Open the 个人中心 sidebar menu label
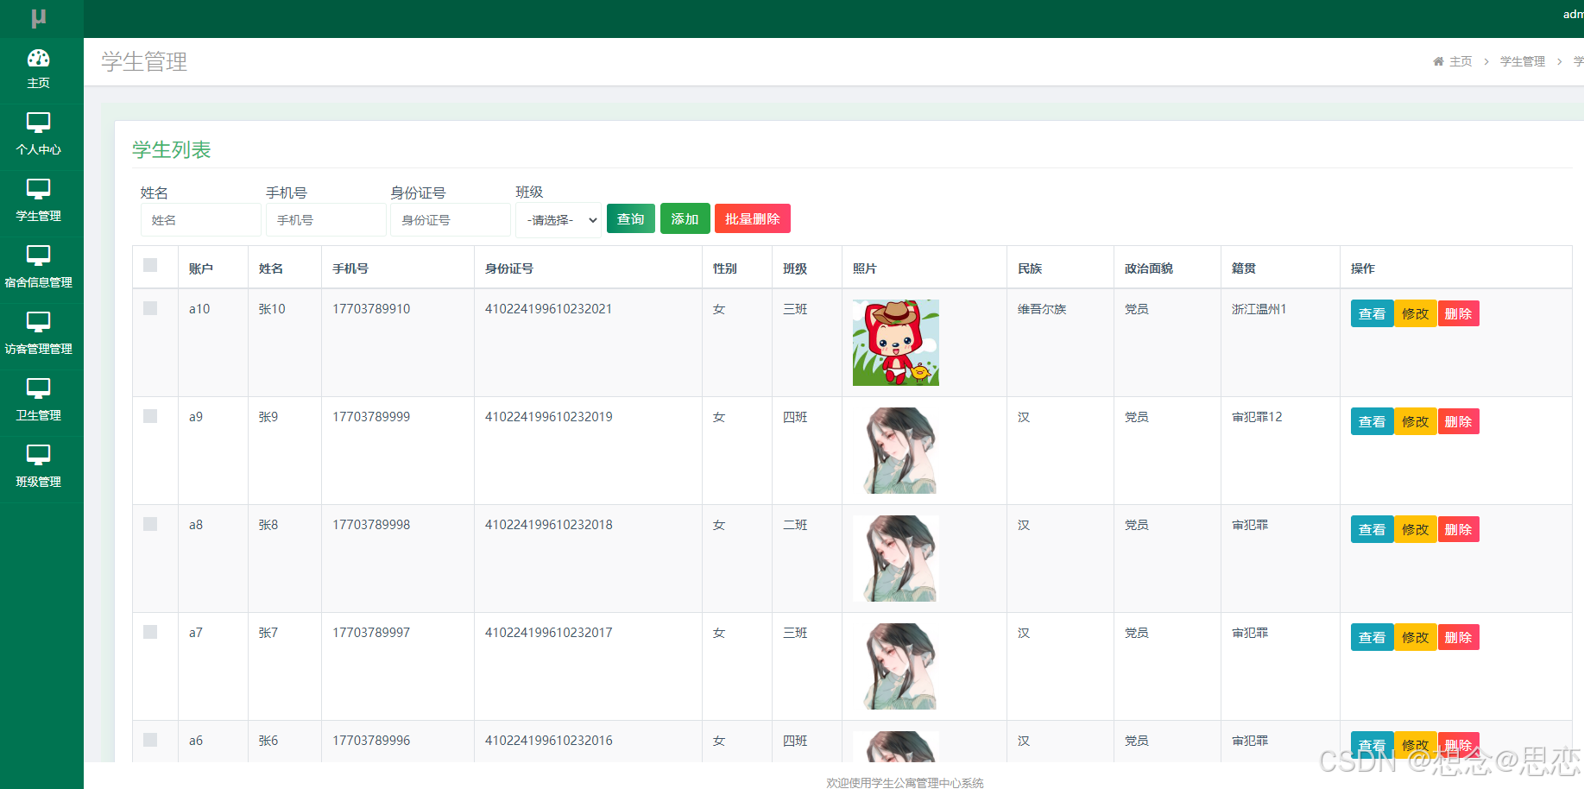1584x789 pixels. pyautogui.click(x=39, y=149)
